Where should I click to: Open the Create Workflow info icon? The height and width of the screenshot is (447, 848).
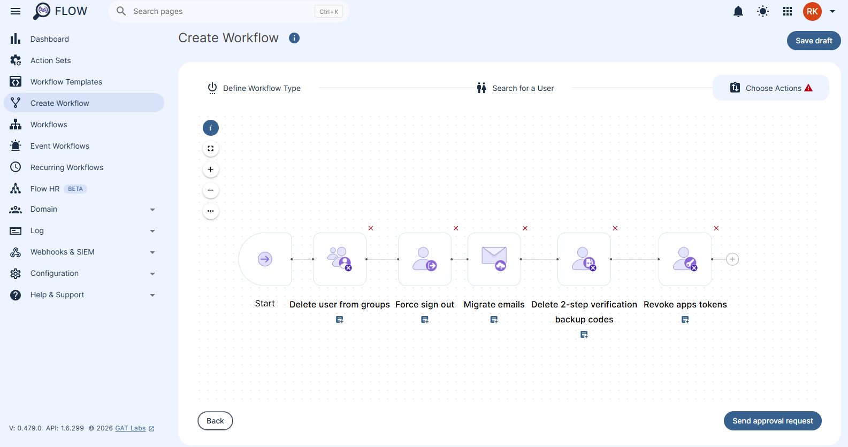point(294,38)
